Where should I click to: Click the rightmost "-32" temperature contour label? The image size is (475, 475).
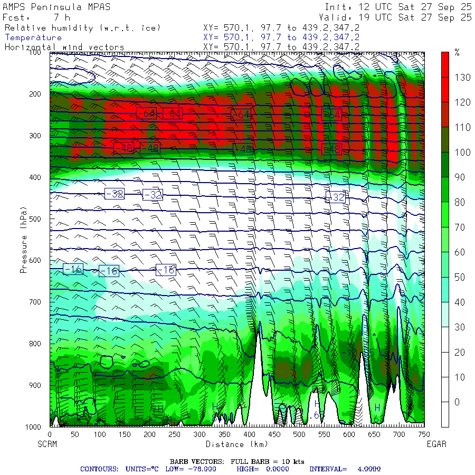(x=336, y=197)
